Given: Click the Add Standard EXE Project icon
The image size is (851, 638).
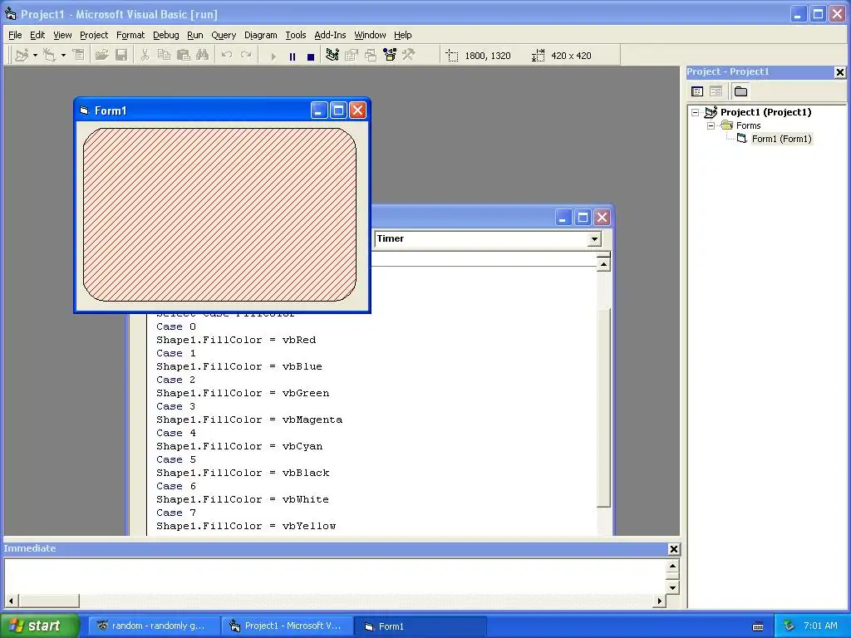Looking at the screenshot, I should [22, 55].
